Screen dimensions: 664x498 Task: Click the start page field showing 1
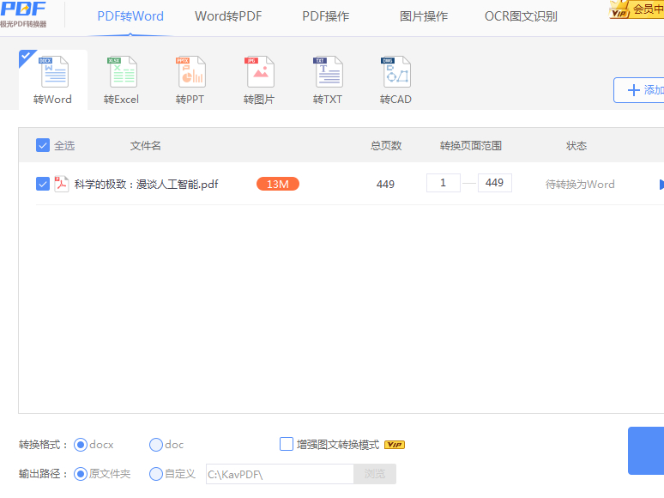[444, 183]
